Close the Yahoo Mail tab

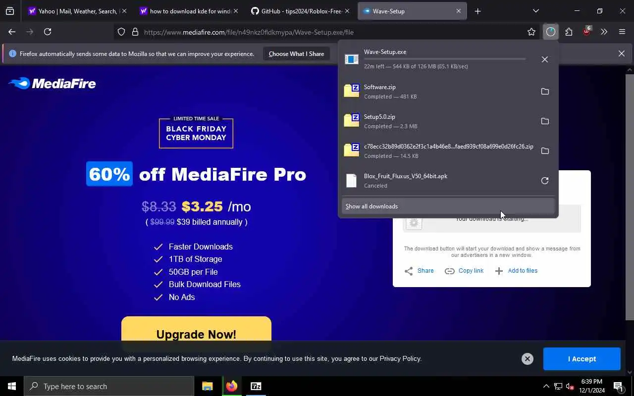pos(124,11)
